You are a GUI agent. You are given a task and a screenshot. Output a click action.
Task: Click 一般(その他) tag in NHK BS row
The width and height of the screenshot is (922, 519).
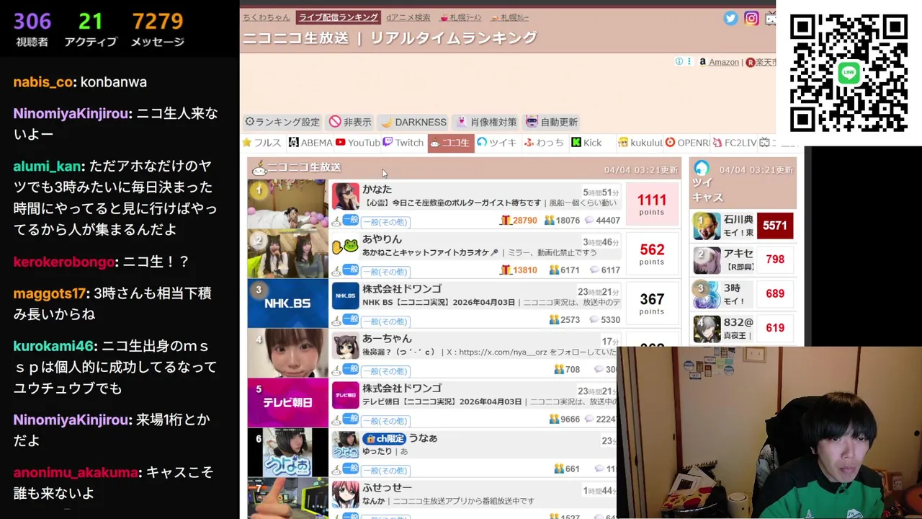point(385,321)
